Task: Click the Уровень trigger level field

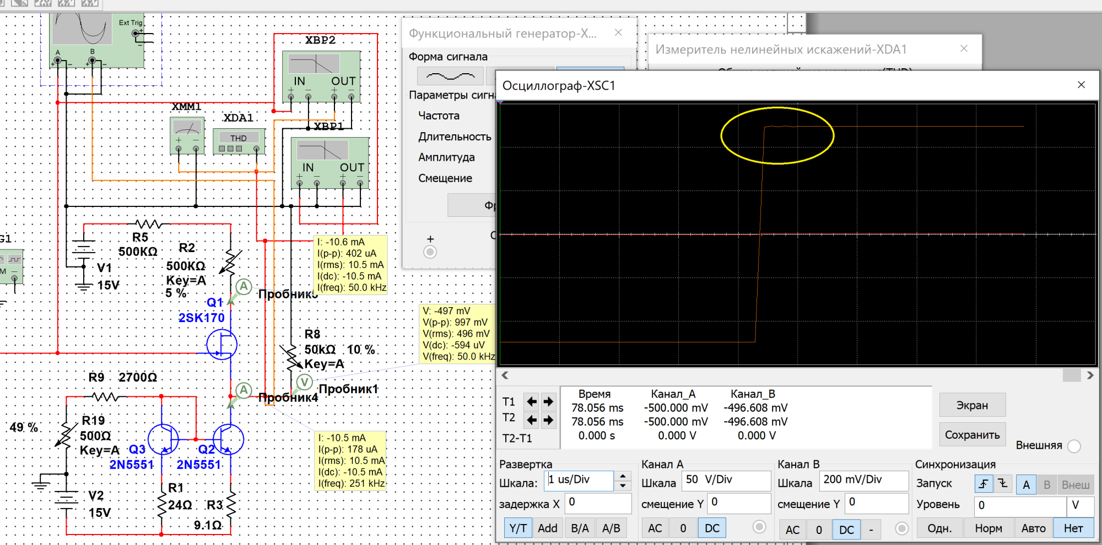Action: coord(1020,506)
